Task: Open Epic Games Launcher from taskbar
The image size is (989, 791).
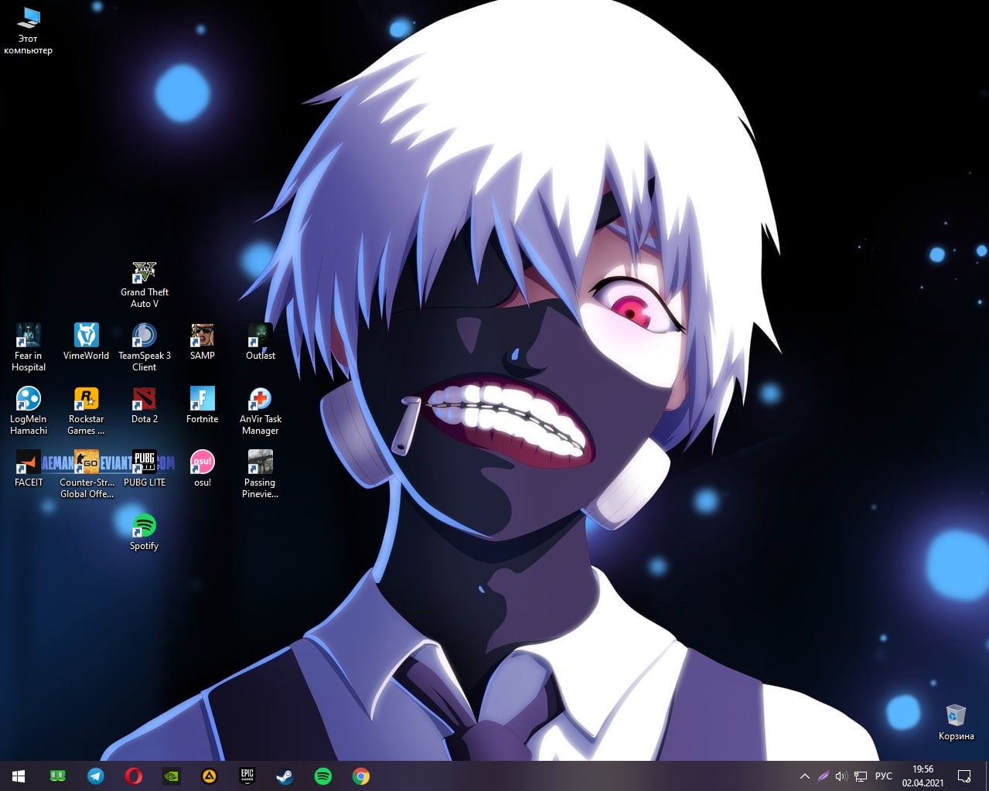Action: [247, 776]
